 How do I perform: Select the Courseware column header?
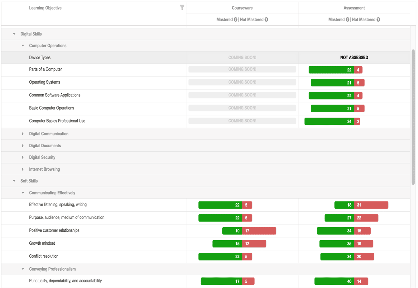click(242, 8)
